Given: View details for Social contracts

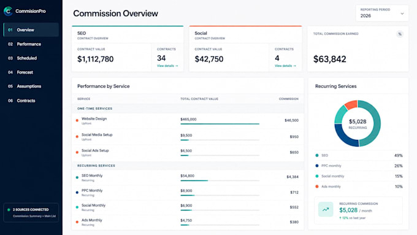Looking at the screenshot, I should coord(285,66).
